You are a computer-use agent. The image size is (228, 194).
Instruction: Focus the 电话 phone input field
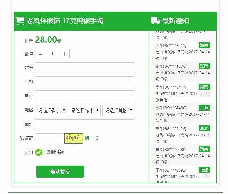pyautogui.click(x=85, y=96)
